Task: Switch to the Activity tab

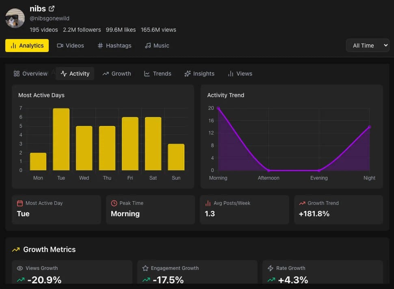Action: [x=75, y=74]
